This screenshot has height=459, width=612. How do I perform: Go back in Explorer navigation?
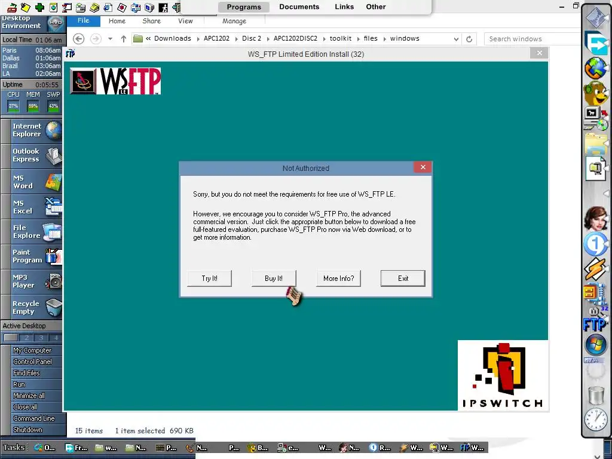click(78, 39)
